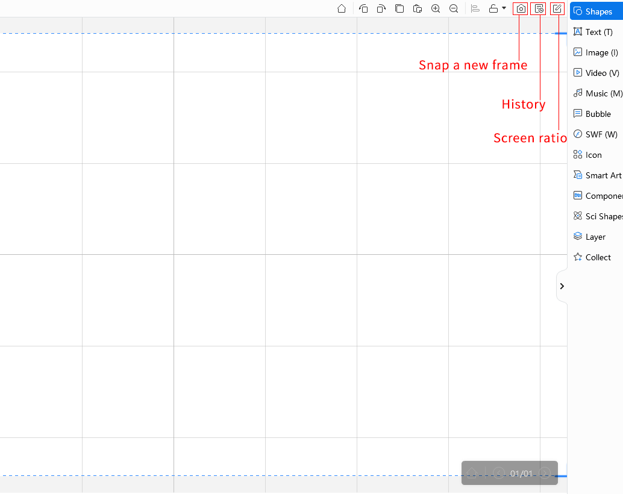Open the History panel icon
Viewport: 623px width, 494px height.
tap(539, 8)
